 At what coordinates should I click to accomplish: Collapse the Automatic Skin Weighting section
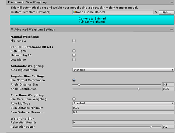click(9, 2)
